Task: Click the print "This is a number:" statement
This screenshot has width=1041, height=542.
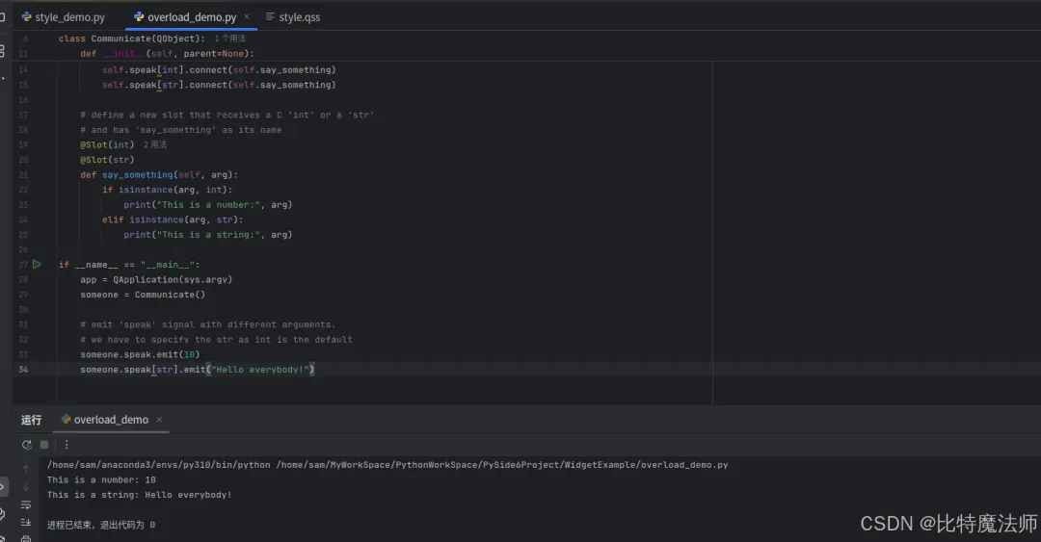Action: click(x=208, y=205)
